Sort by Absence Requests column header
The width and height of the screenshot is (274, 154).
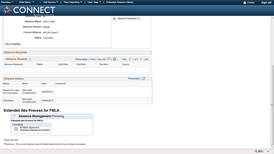point(14,64)
